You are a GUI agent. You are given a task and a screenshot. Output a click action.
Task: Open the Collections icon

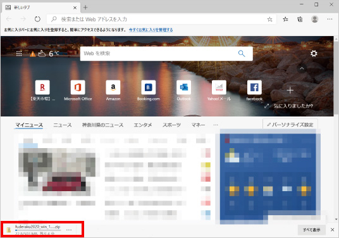(x=300, y=19)
